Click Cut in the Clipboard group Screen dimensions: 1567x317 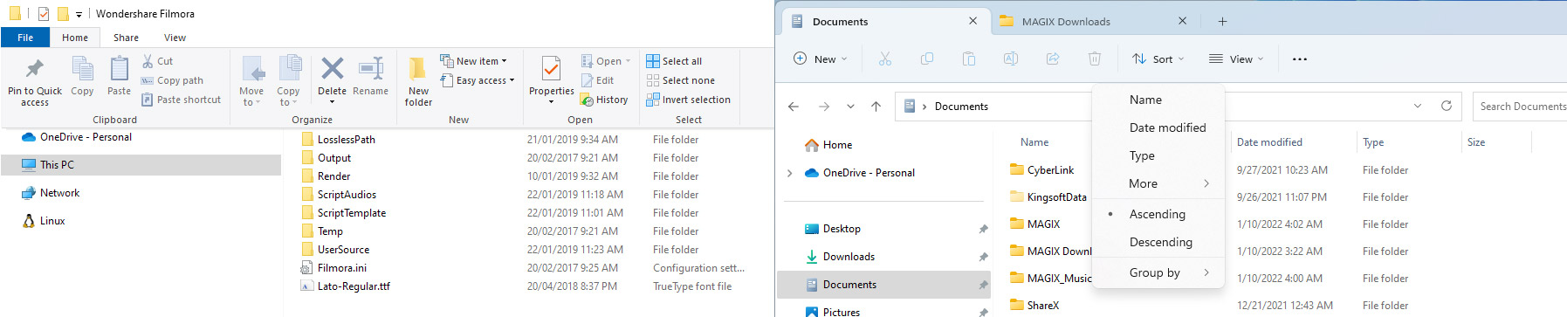click(x=157, y=61)
